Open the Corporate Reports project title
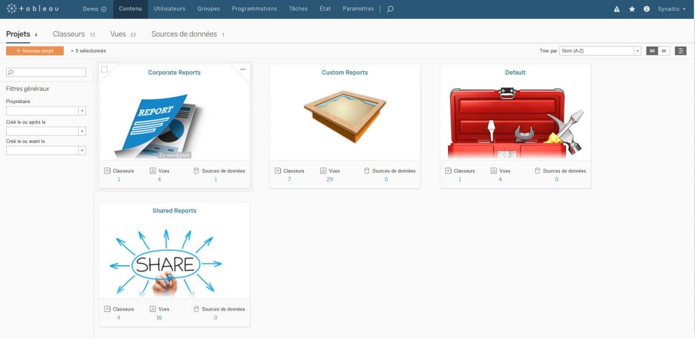This screenshot has height=339, width=695. (x=174, y=73)
